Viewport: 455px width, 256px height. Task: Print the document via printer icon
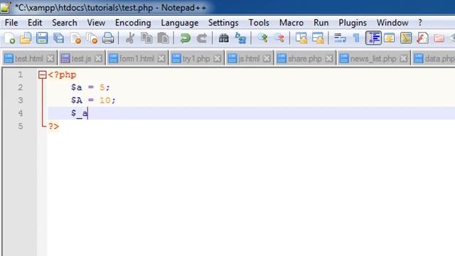[108, 38]
